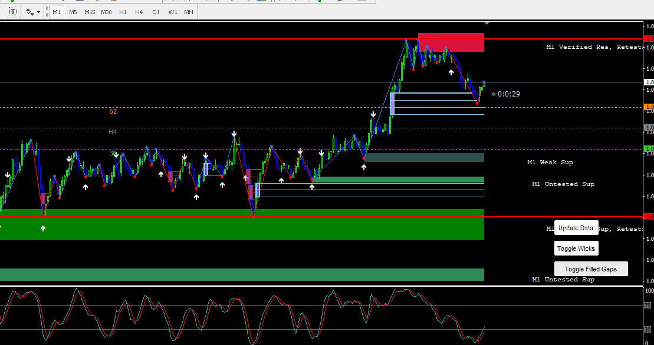Switch to the D1 daily timeframe

pyautogui.click(x=156, y=12)
